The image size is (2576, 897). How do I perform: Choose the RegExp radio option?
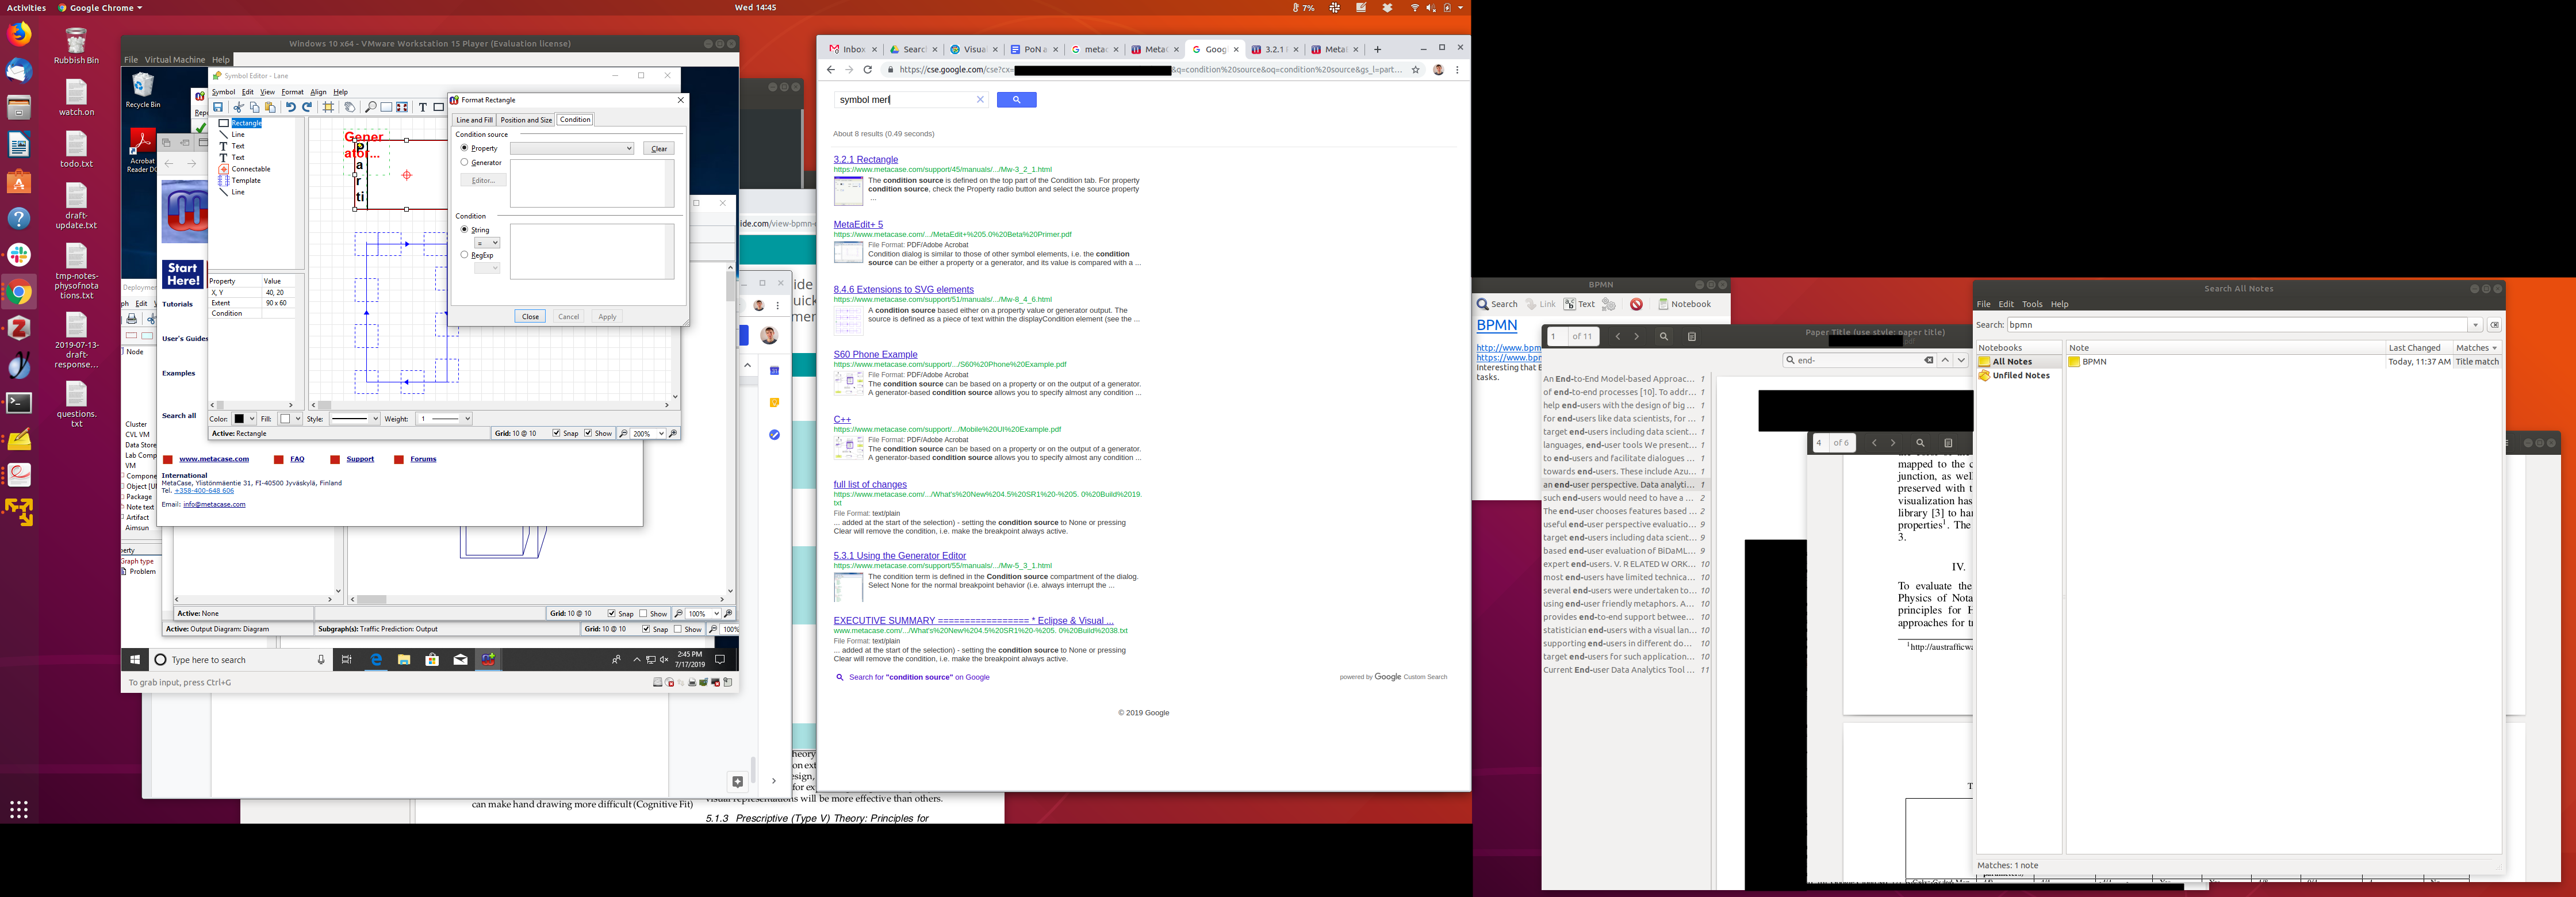click(x=464, y=255)
